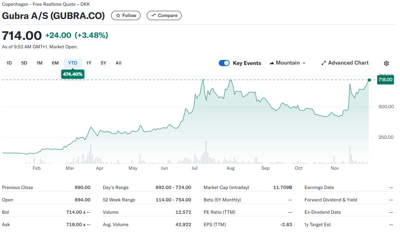The height and width of the screenshot is (235, 400).
Task: Toggle the Key Events switch
Action: click(224, 63)
